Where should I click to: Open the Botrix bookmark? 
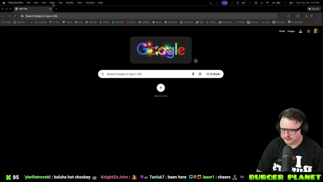pyautogui.click(x=157, y=22)
